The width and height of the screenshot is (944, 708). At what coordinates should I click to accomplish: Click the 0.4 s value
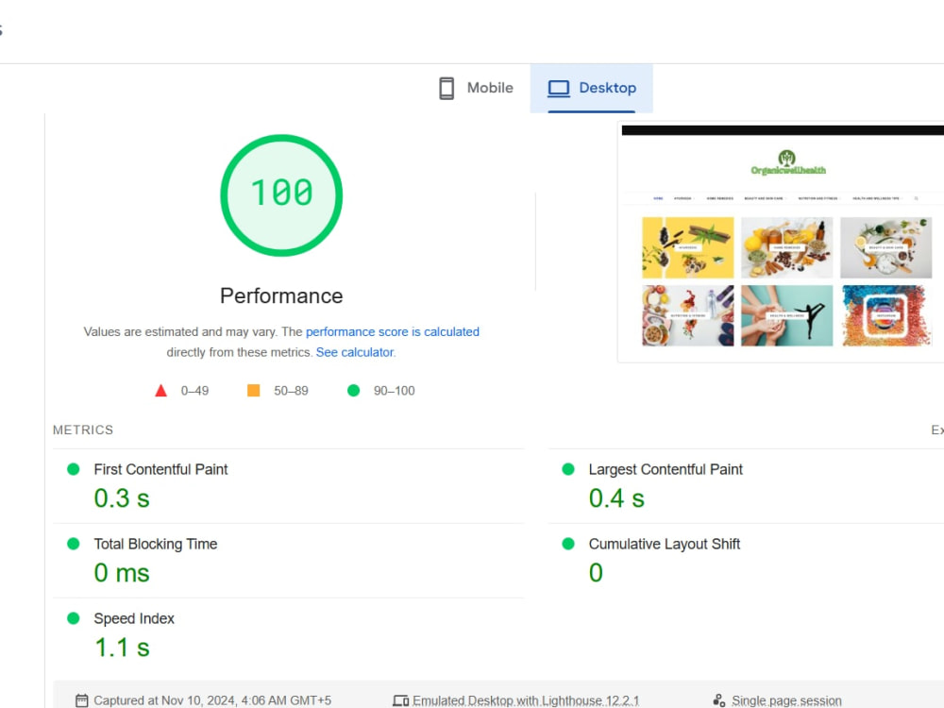616,498
